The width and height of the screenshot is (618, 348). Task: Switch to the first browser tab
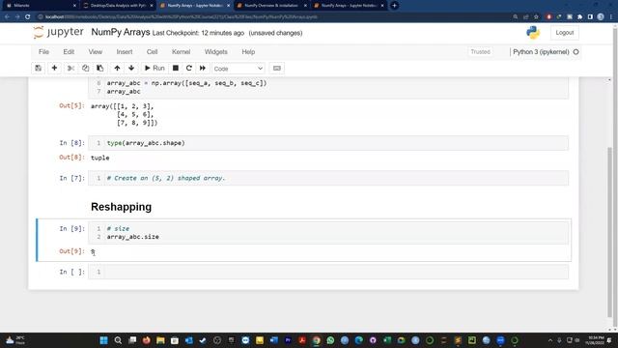pos(41,6)
